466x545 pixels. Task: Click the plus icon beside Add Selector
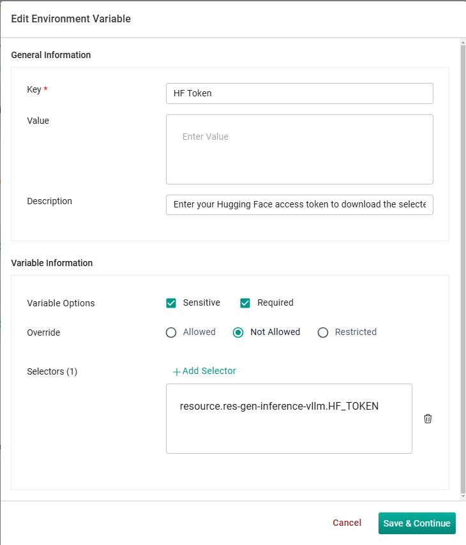176,371
